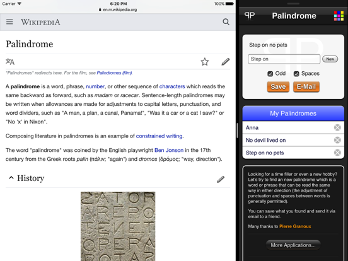Toggle the Spaces checkbox

[296, 74]
